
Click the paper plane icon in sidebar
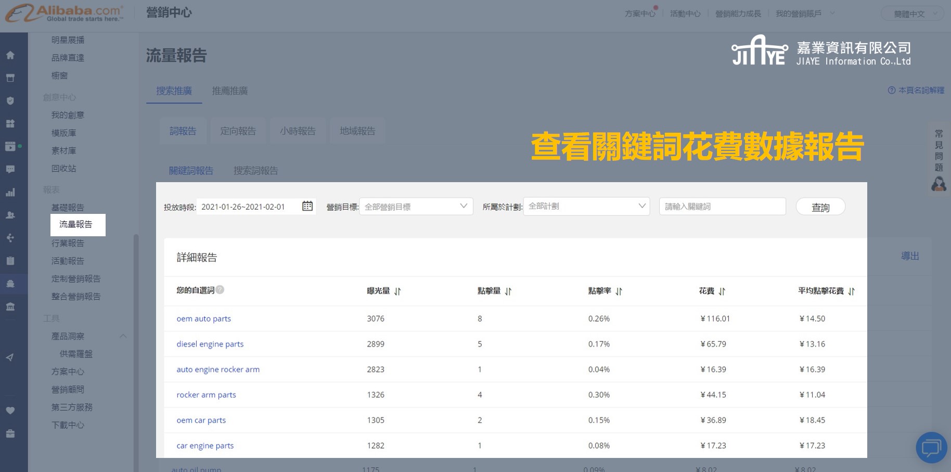(x=10, y=358)
